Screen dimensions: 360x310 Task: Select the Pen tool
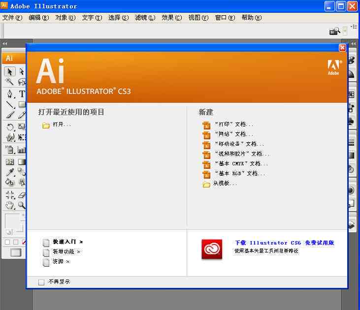10,94
